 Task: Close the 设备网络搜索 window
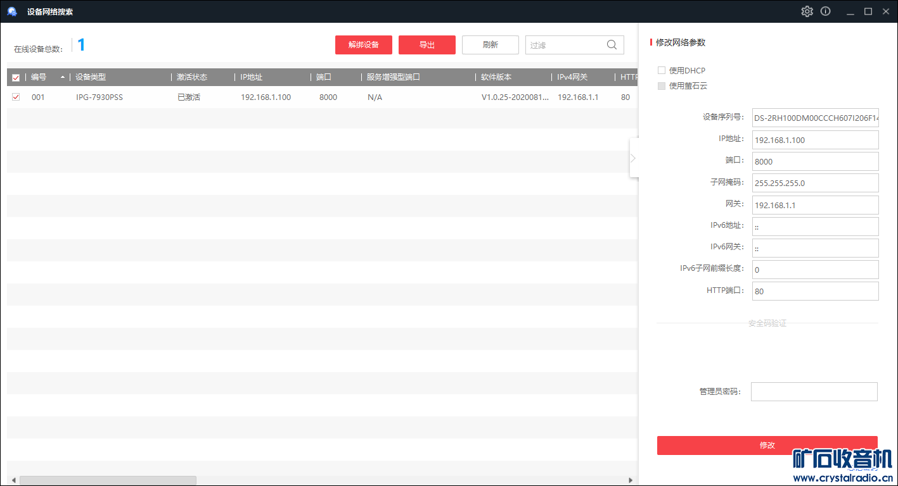pyautogui.click(x=885, y=11)
